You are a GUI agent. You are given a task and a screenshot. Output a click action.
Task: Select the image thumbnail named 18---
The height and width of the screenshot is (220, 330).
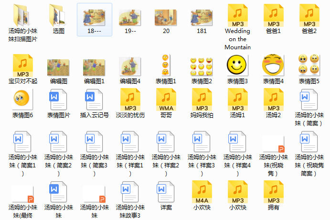pyautogui.click(x=94, y=17)
